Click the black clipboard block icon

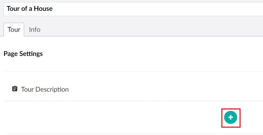coord(15,89)
